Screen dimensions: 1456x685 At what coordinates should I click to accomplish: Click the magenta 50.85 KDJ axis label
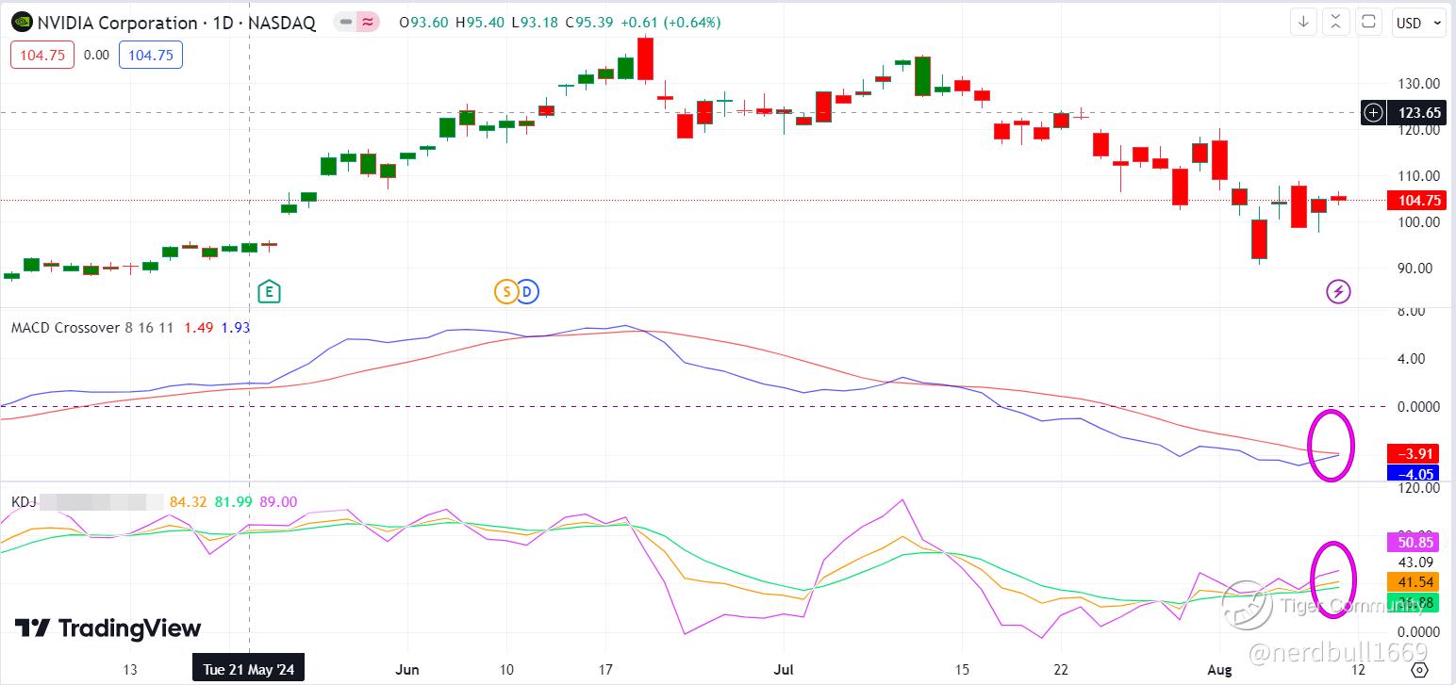pos(1414,542)
